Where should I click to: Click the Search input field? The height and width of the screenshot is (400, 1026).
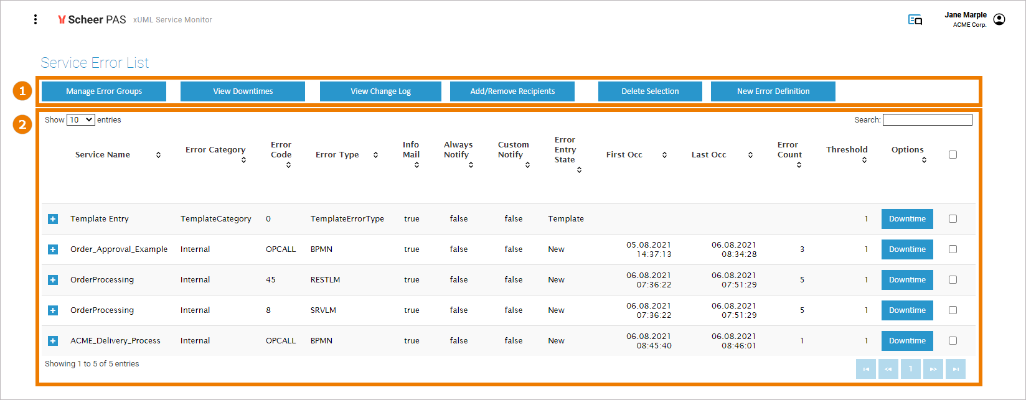pyautogui.click(x=927, y=120)
